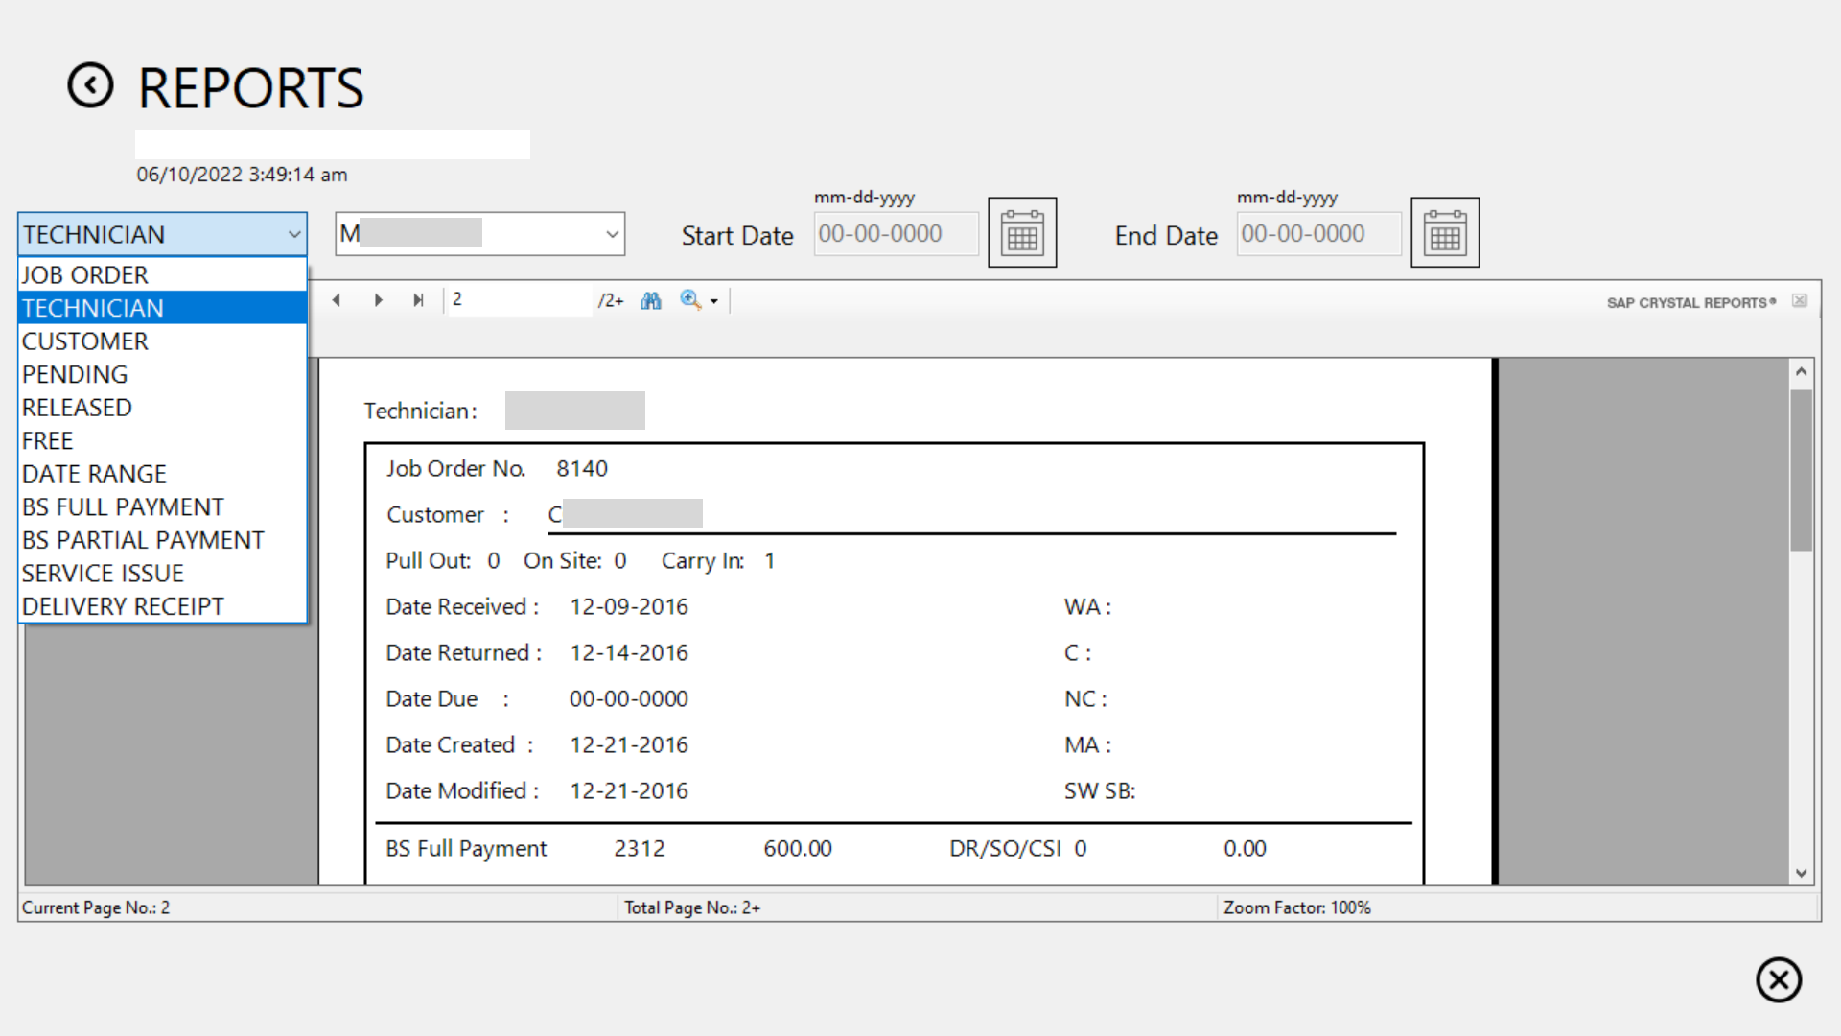Click the report viewer scroll down arrow

coord(1802,873)
